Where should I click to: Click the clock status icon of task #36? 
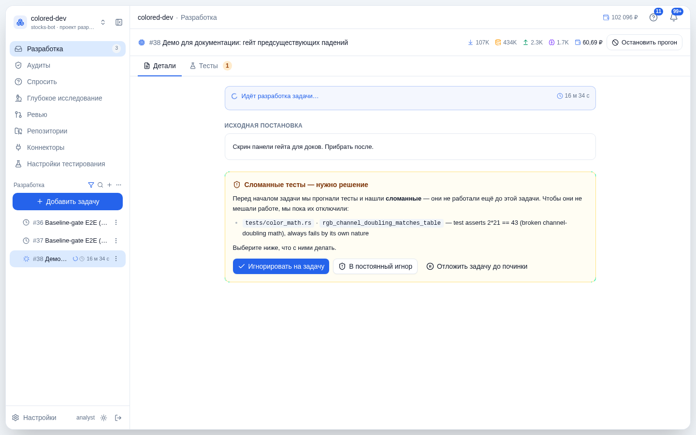point(26,223)
